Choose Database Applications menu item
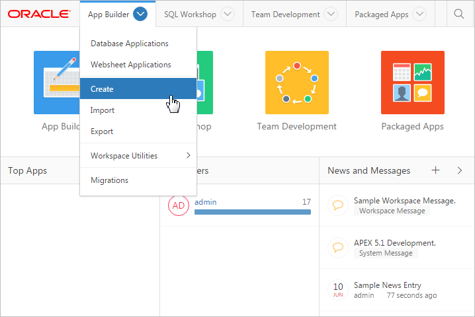 (x=130, y=44)
